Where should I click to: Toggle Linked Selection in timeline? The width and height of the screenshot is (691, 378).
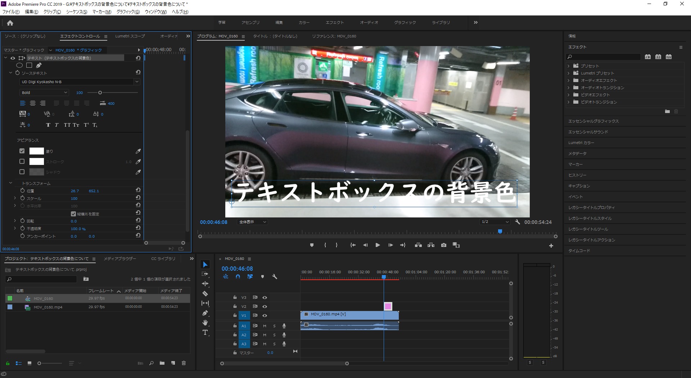250,276
